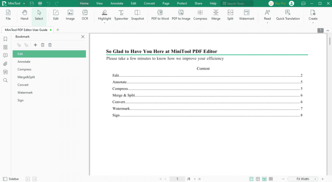Click the Split tool
The height and width of the screenshot is (182, 332).
pyautogui.click(x=230, y=15)
